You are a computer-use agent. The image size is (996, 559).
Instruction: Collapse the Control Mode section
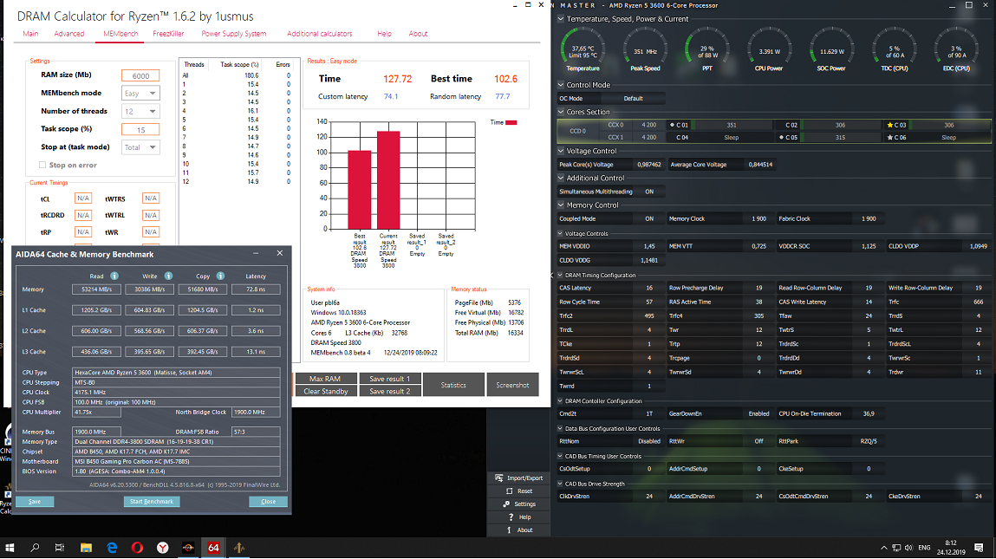(x=561, y=84)
